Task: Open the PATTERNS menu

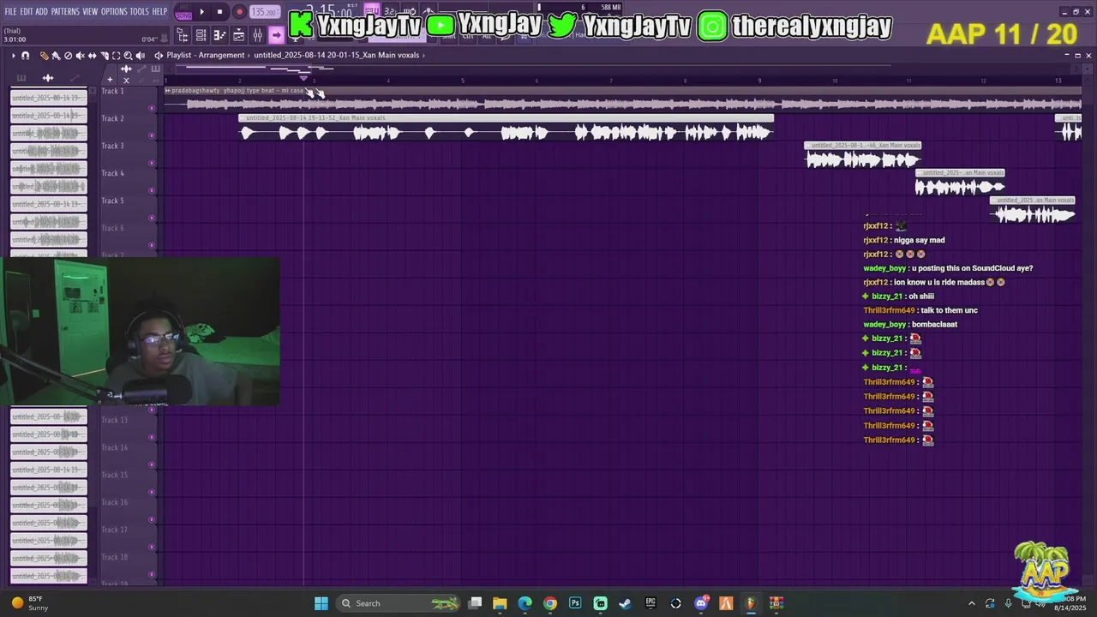Action: tap(65, 11)
